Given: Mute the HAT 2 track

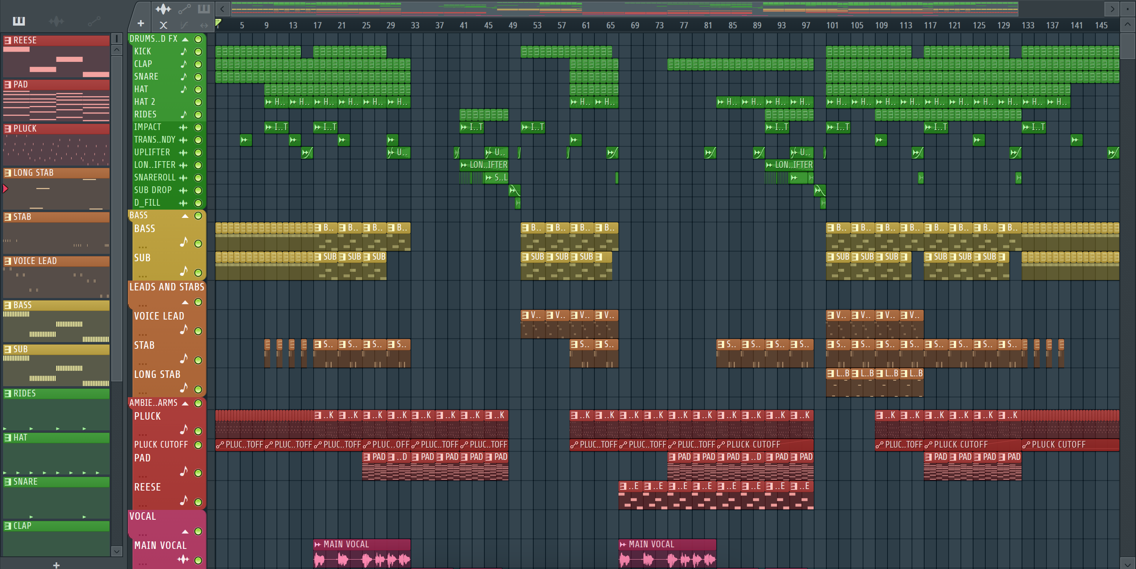Looking at the screenshot, I should [x=198, y=102].
